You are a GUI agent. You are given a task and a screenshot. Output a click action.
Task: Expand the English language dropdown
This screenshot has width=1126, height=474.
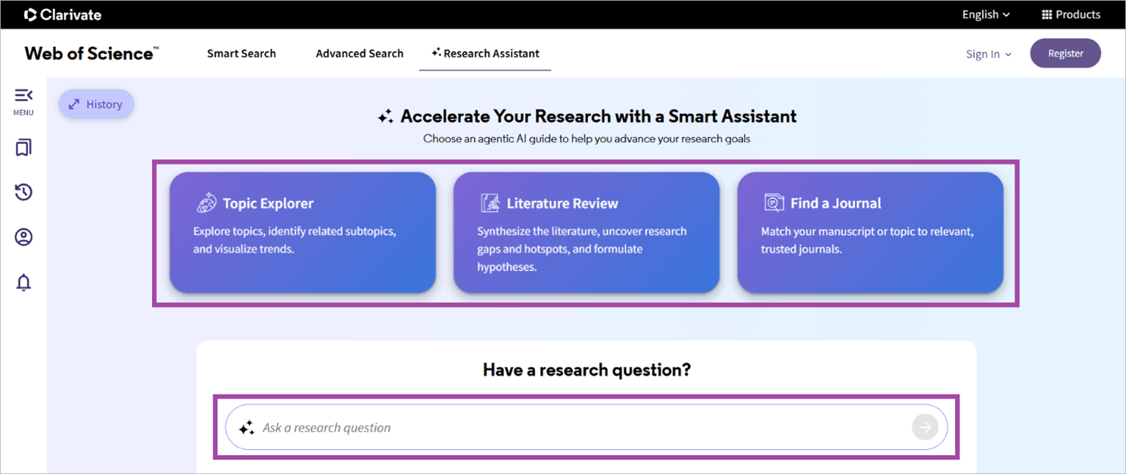pos(985,14)
